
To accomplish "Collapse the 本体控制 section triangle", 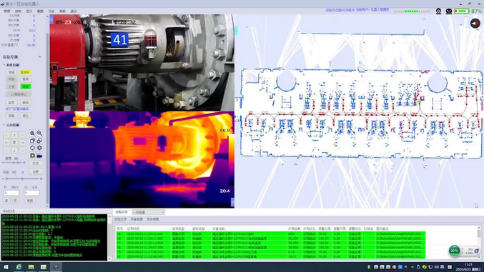I will click(x=4, y=65).
